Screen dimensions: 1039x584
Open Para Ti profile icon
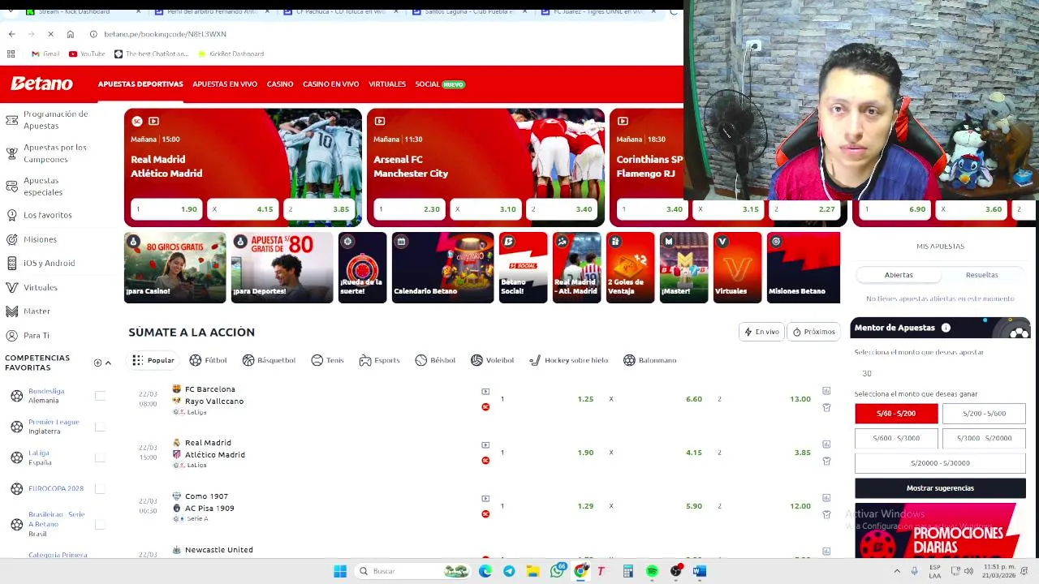coord(11,335)
